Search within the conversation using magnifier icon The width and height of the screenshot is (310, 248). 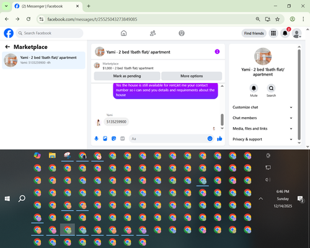271,88
